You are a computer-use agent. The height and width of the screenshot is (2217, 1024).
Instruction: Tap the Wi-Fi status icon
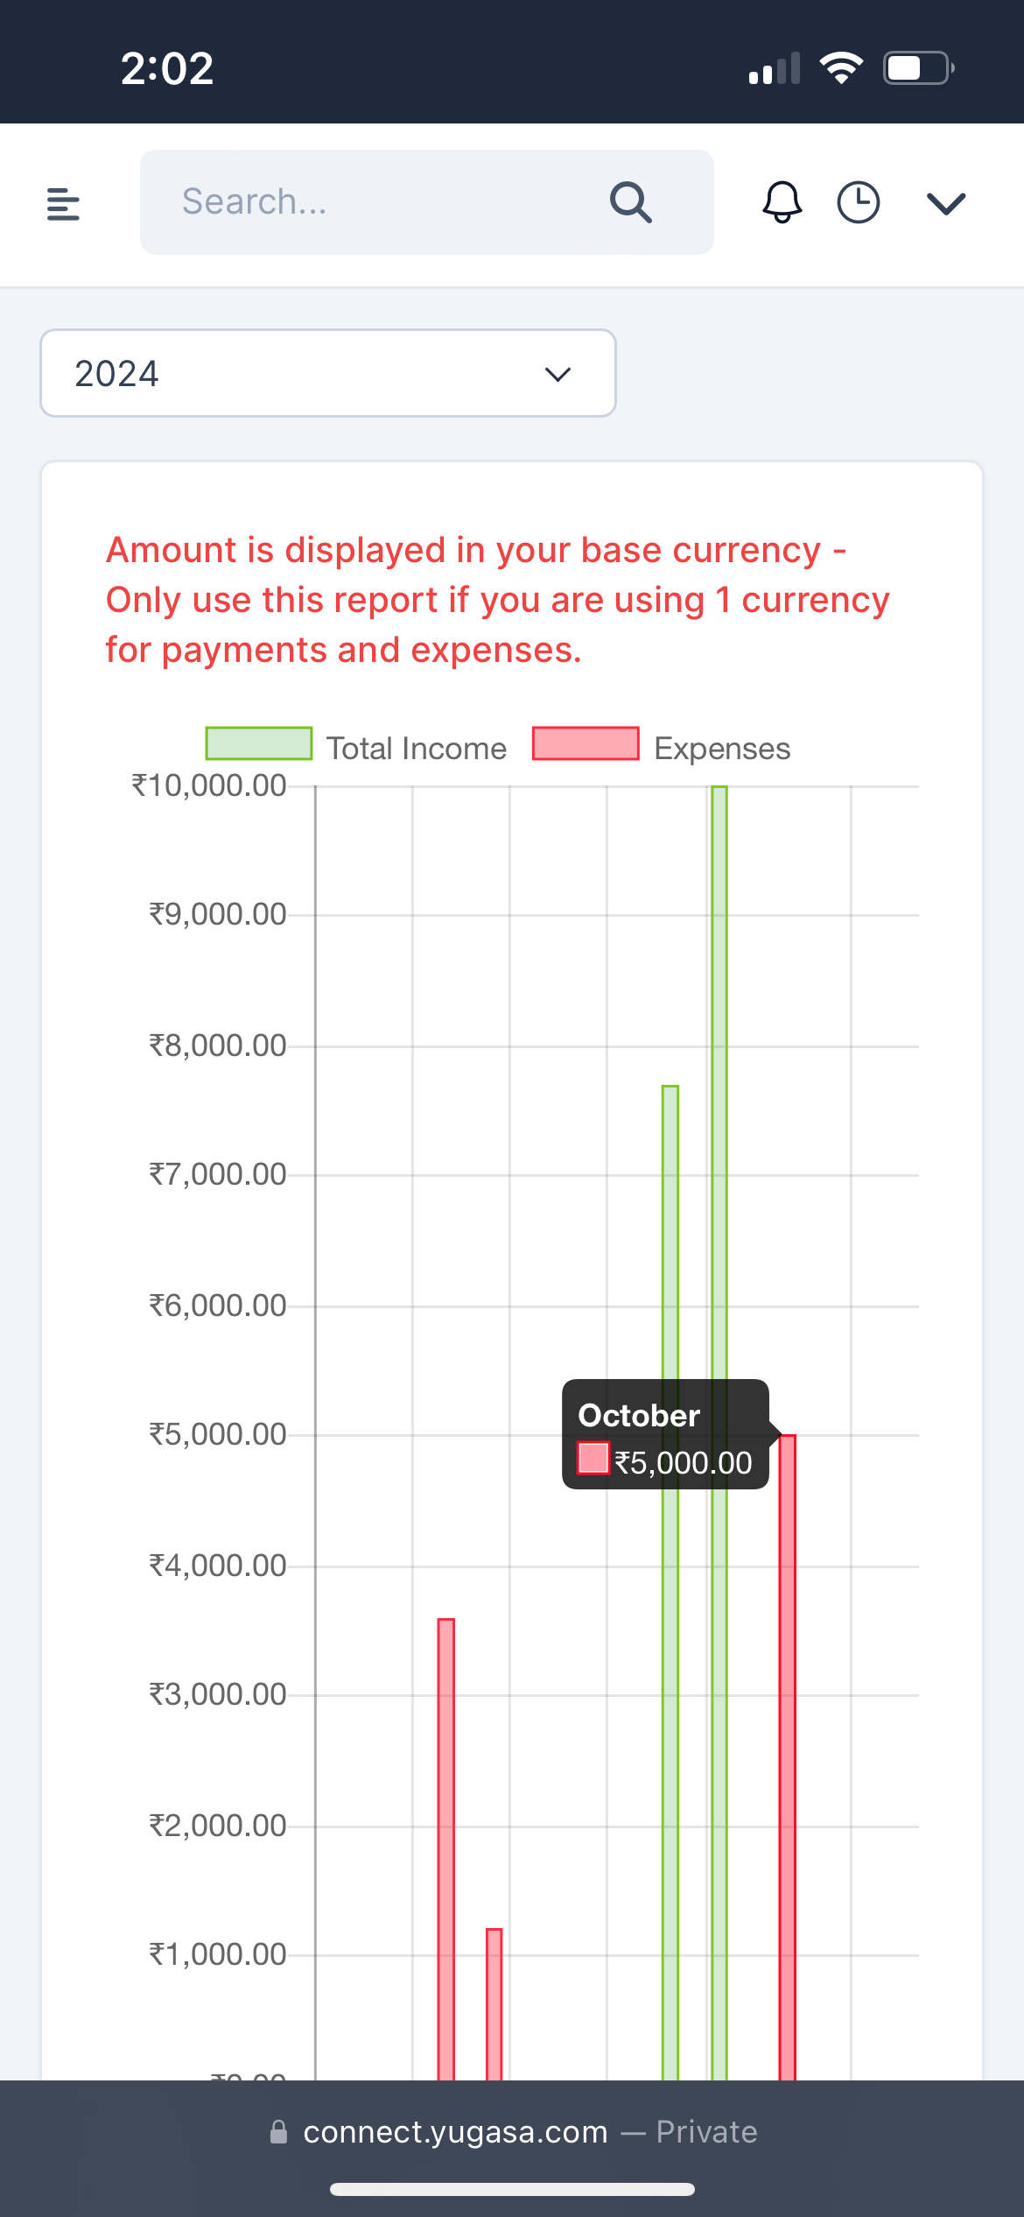(840, 67)
